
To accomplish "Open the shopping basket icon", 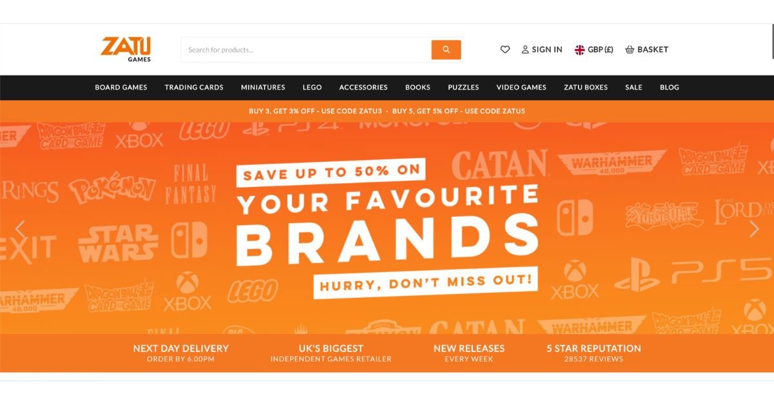I will pos(630,50).
